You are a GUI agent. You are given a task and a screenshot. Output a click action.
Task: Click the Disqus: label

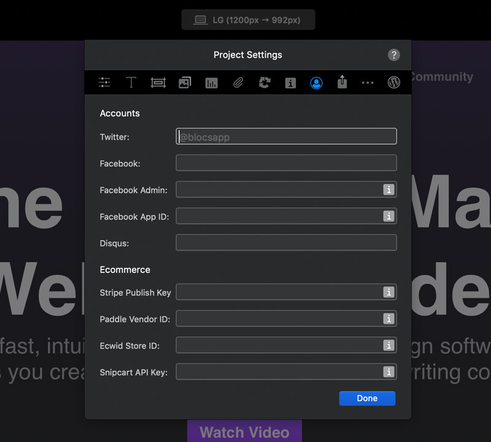tap(114, 243)
